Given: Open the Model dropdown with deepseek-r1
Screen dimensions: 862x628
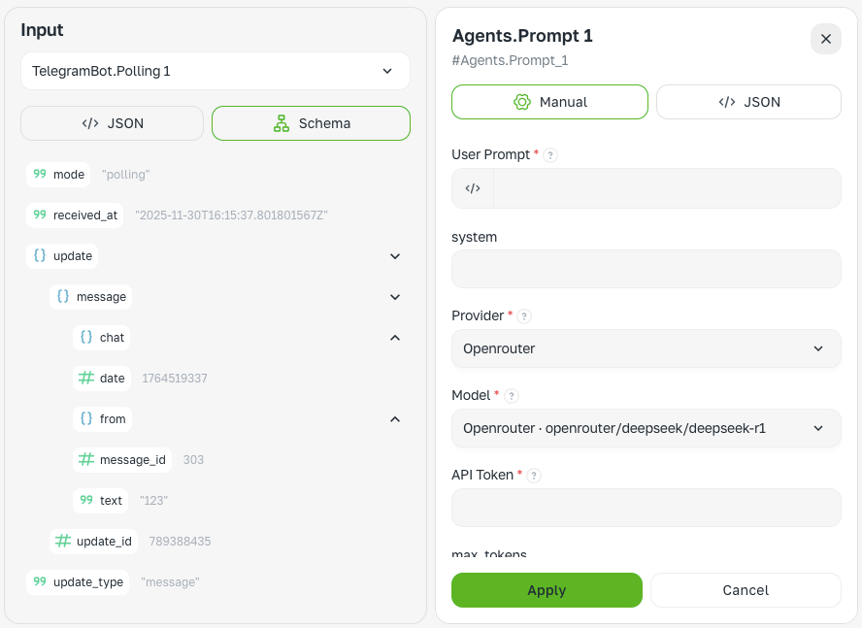Looking at the screenshot, I should coord(646,428).
